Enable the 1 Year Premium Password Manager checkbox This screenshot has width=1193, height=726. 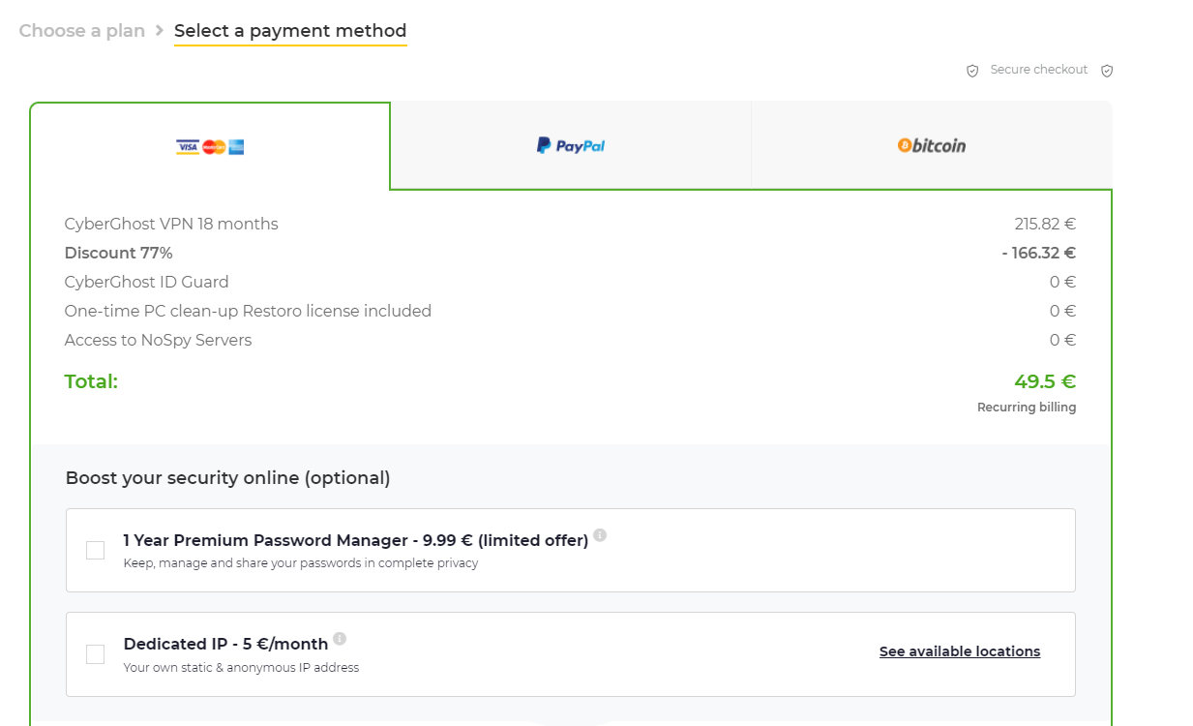point(96,550)
